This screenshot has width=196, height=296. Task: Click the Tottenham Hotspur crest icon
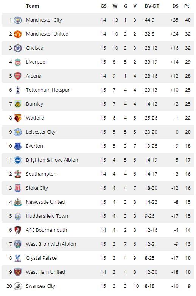pos(18,90)
